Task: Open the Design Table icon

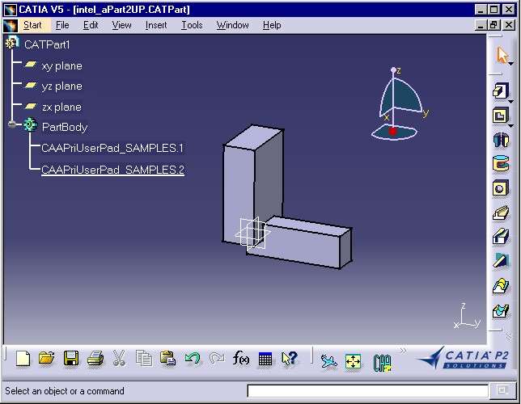Action: coord(265,360)
